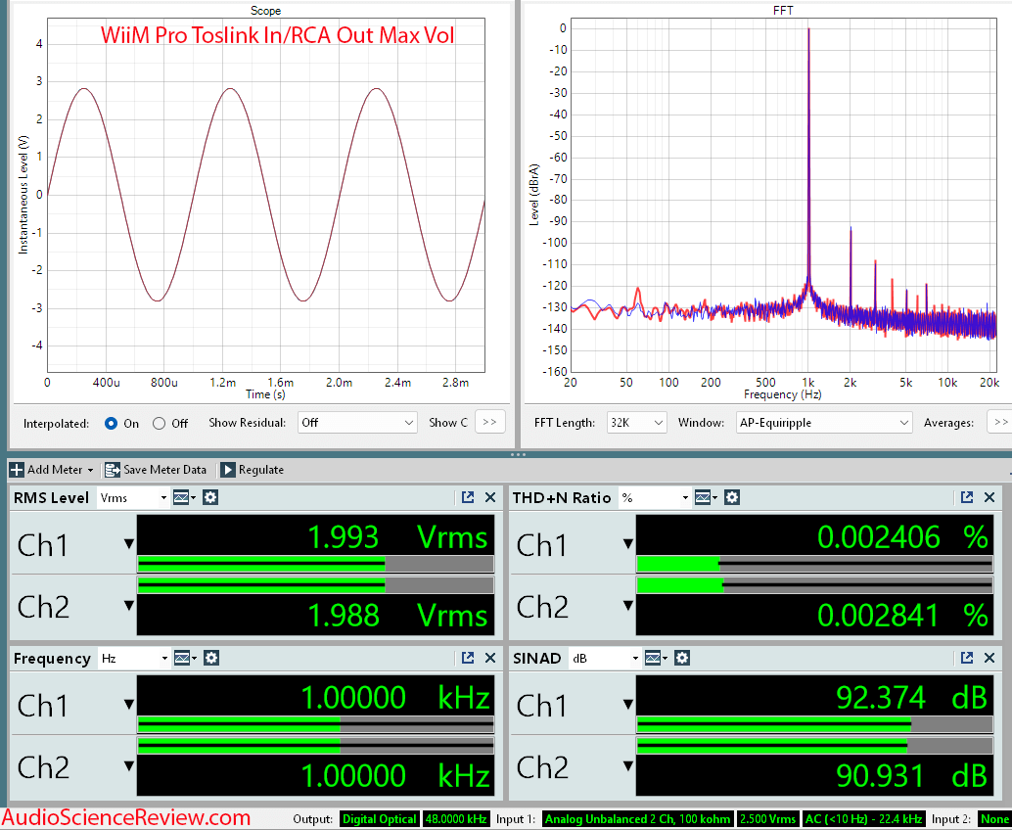Open settings gear in THD+N Ratio meter

732,497
